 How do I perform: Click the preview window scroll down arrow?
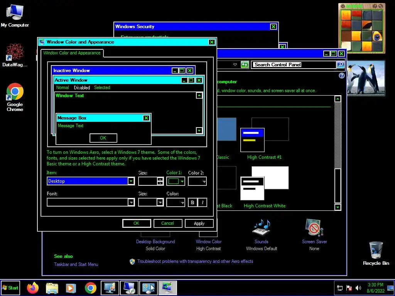click(199, 130)
